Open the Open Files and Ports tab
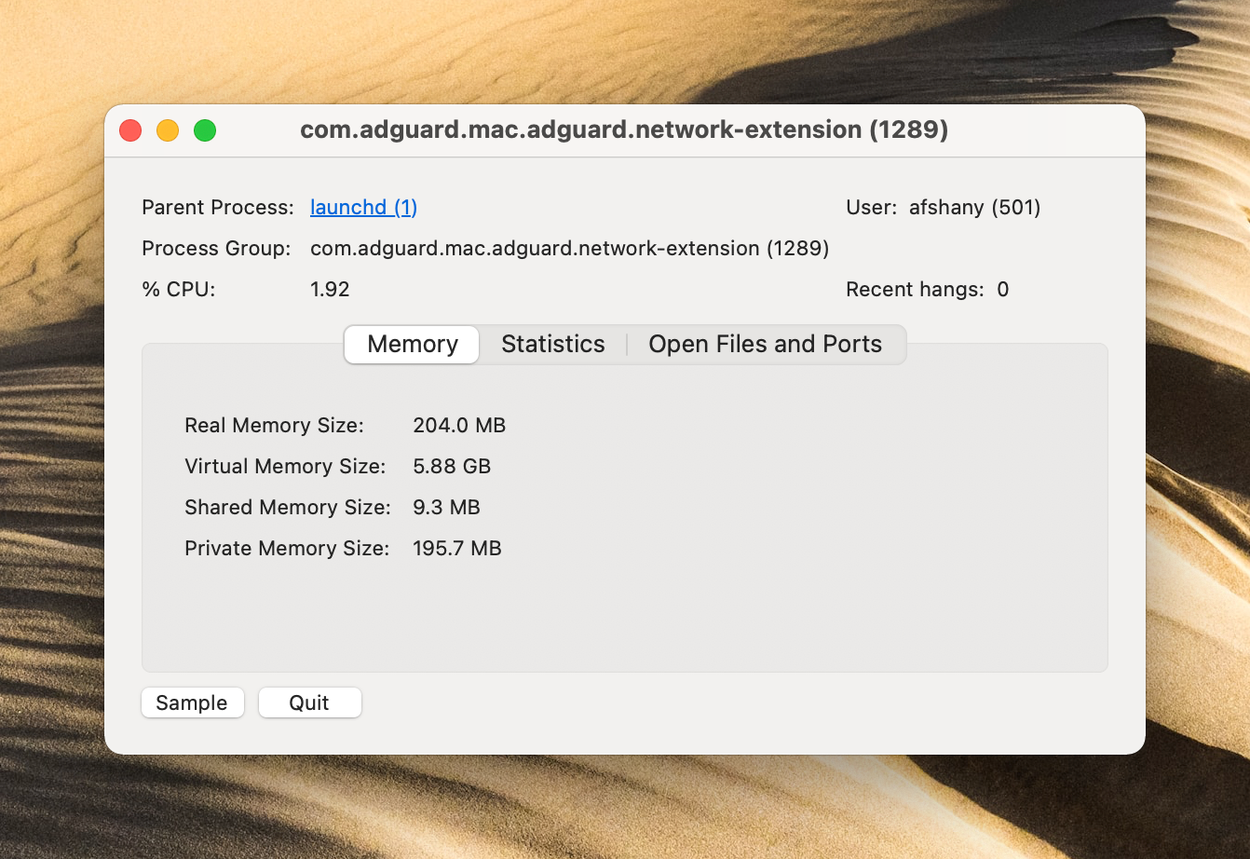Viewport: 1250px width, 859px height. click(766, 344)
